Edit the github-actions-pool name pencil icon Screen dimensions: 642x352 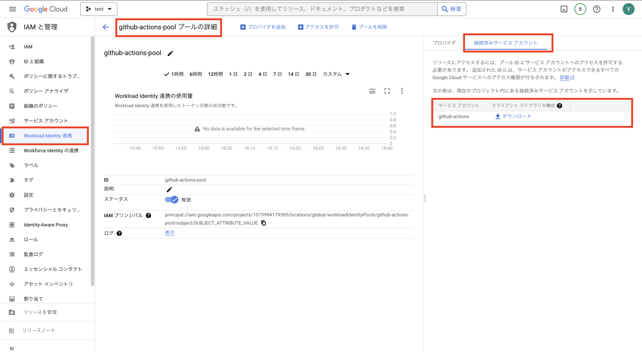coord(171,53)
